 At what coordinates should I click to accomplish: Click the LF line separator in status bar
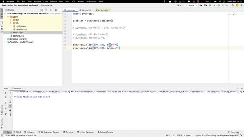(x=173, y=135)
